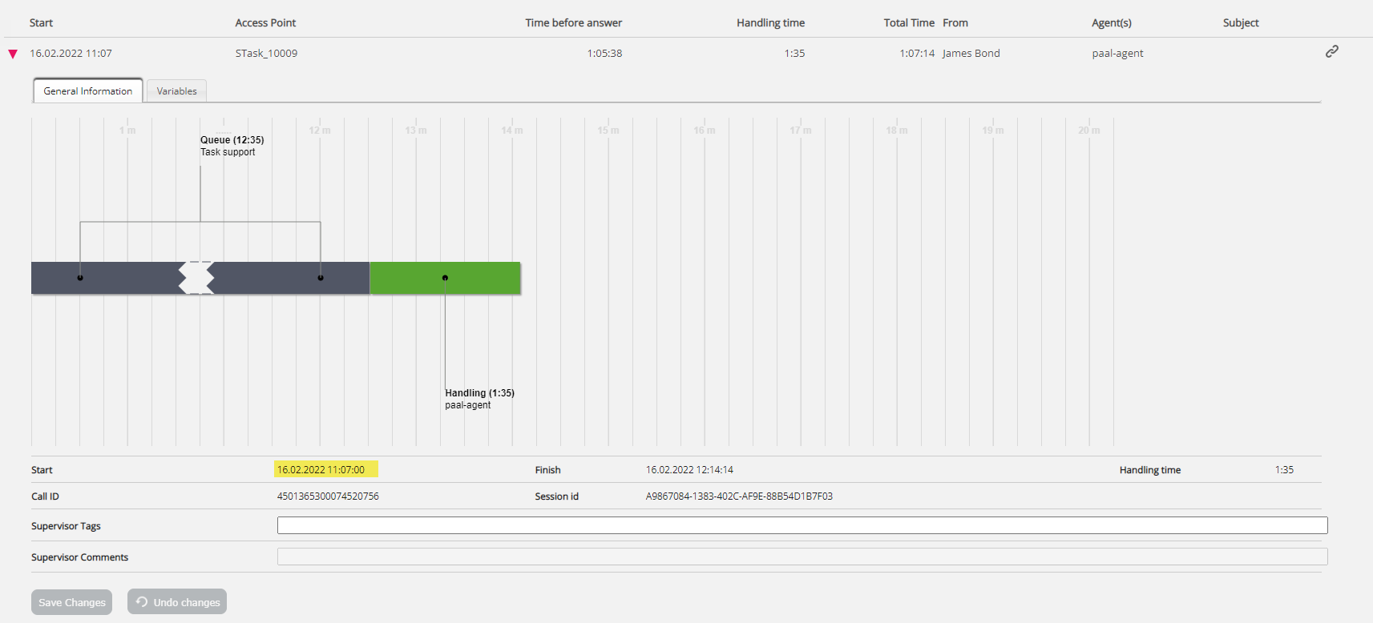
Task: Click the link icon on the call row
Action: pos(1331,51)
